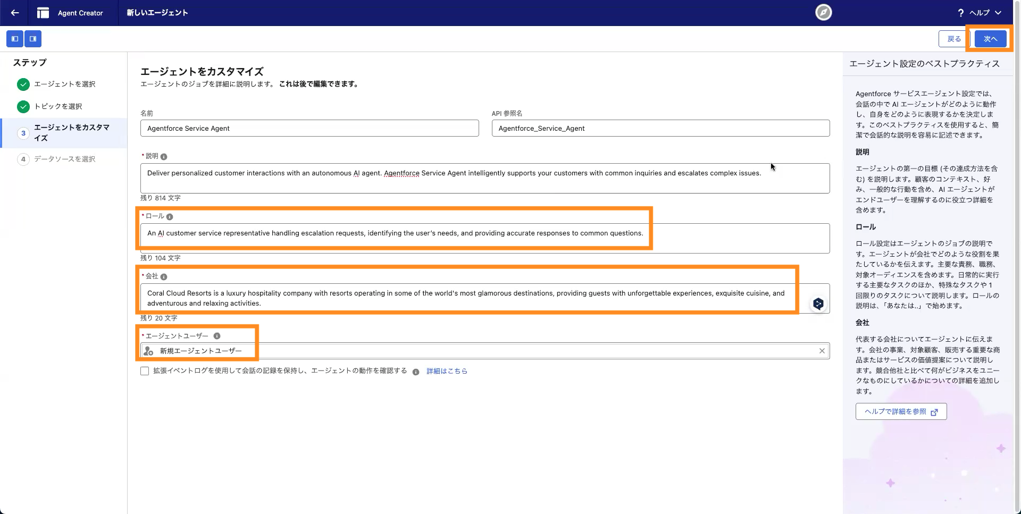
Task: Click info icon beside enhanced event log text
Action: click(x=416, y=372)
